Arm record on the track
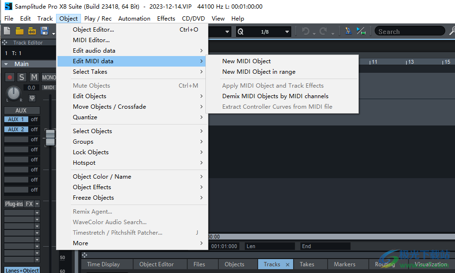The image size is (455, 273). 10,77
